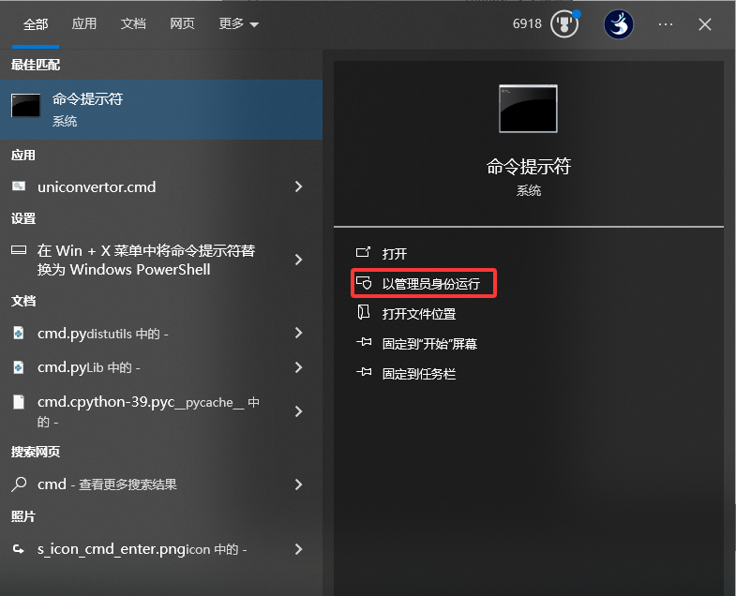The width and height of the screenshot is (736, 596).
Task: Open the Win + X PowerShell setting
Action: click(x=161, y=260)
